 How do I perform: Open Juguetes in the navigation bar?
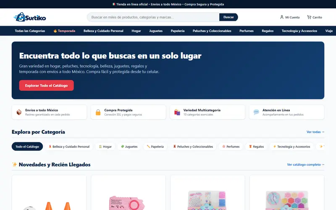pyautogui.click(x=156, y=31)
